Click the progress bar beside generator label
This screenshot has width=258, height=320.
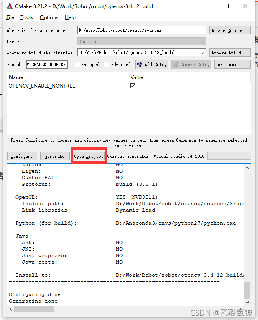coord(229,156)
